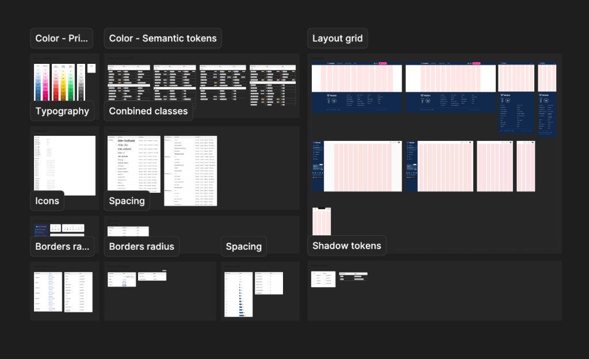Open the rightmost semantic tokens table frame
The height and width of the screenshot is (359, 589).
coord(273,85)
